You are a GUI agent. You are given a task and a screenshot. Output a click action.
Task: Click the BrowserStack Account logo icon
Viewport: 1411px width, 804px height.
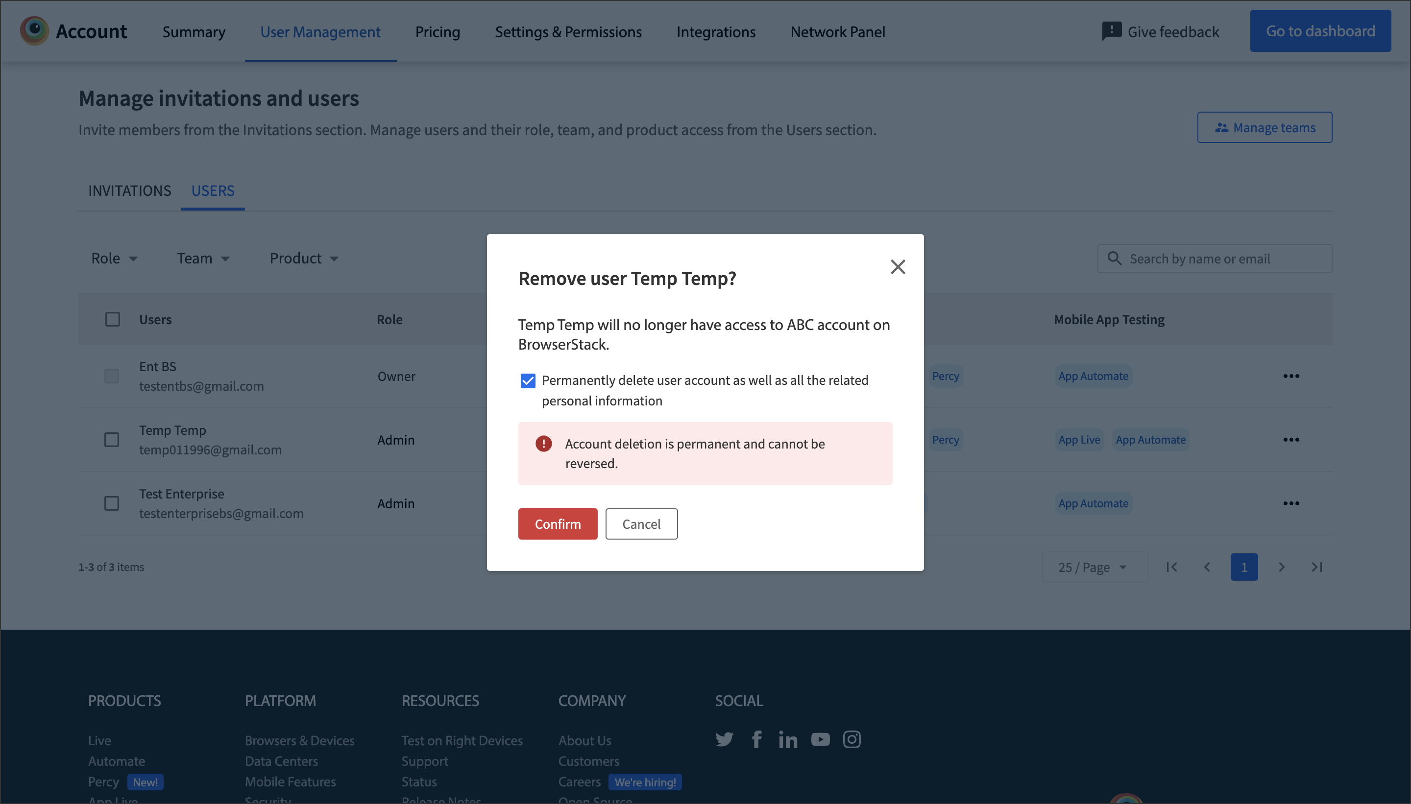(34, 31)
